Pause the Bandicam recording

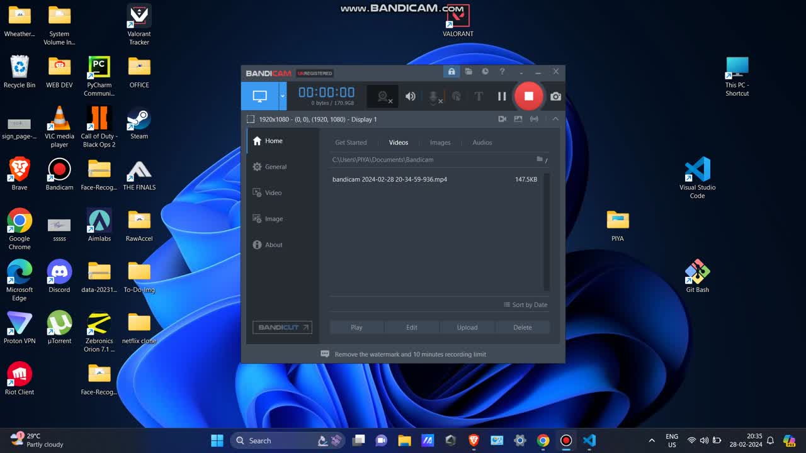tap(502, 96)
